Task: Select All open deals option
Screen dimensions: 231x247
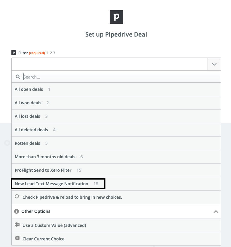Action: click(x=29, y=89)
